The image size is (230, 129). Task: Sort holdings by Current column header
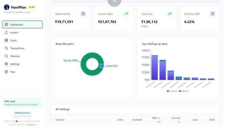pos(176,118)
